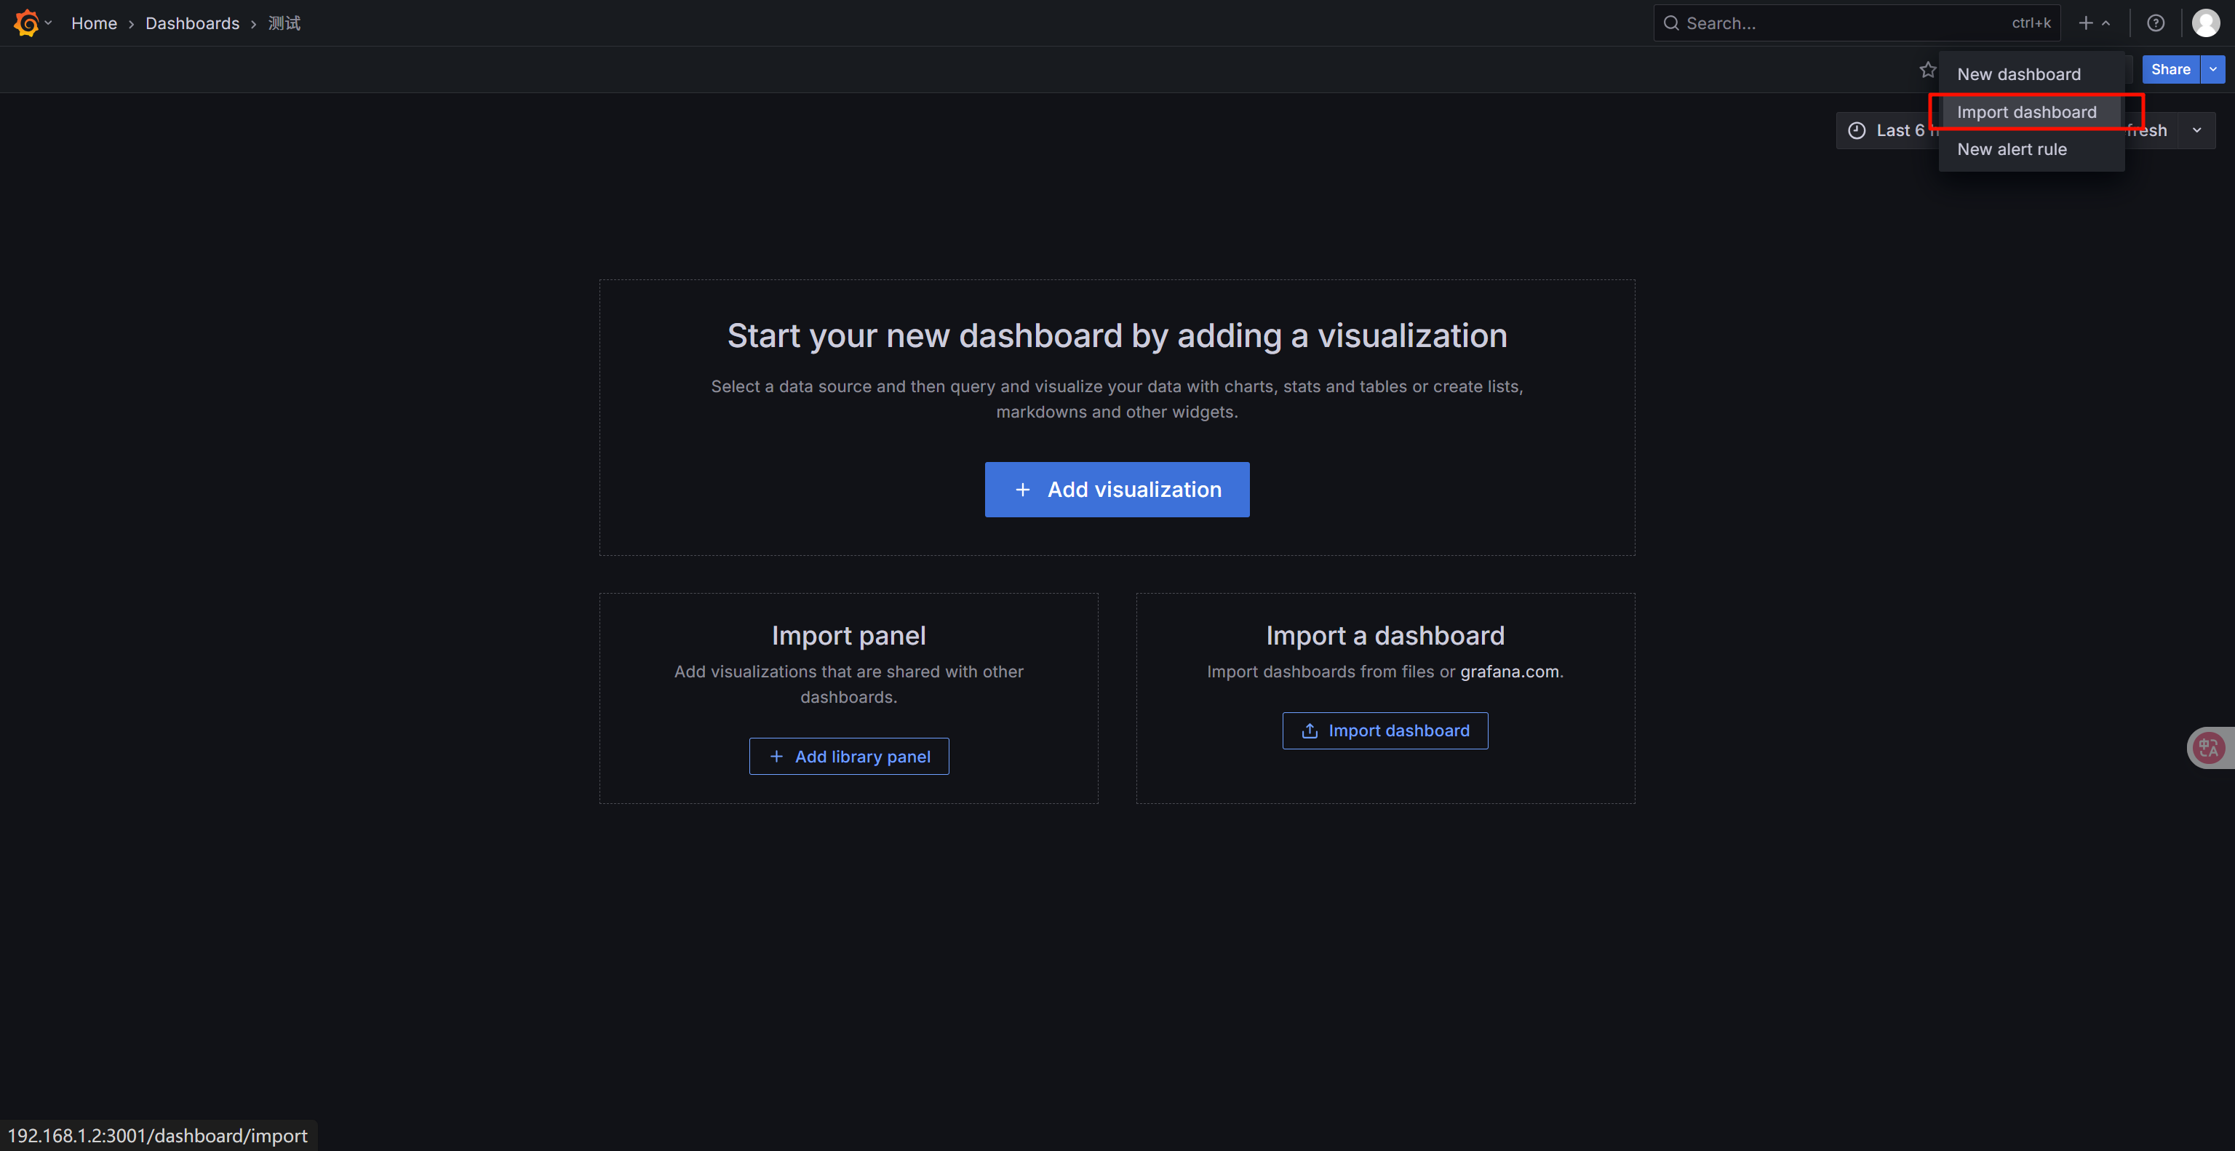Expand chevron next to Grafana logo
2235x1151 pixels.
(49, 23)
